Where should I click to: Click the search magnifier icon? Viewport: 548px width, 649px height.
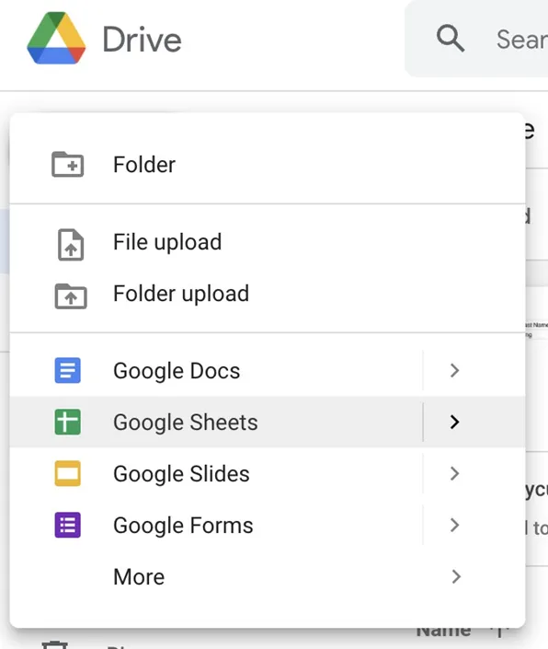pos(450,39)
